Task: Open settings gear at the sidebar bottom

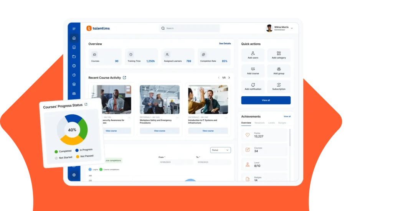Action: pos(74,175)
